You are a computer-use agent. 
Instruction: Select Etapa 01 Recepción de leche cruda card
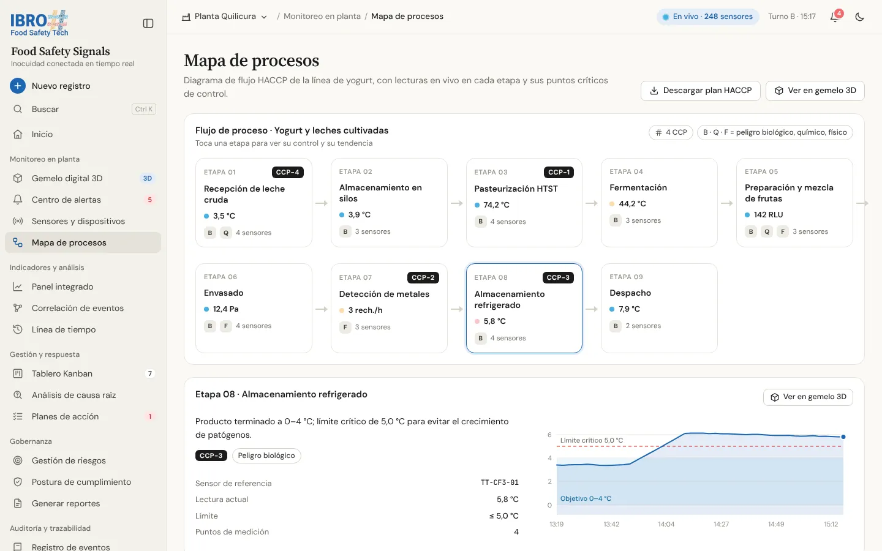pyautogui.click(x=254, y=203)
